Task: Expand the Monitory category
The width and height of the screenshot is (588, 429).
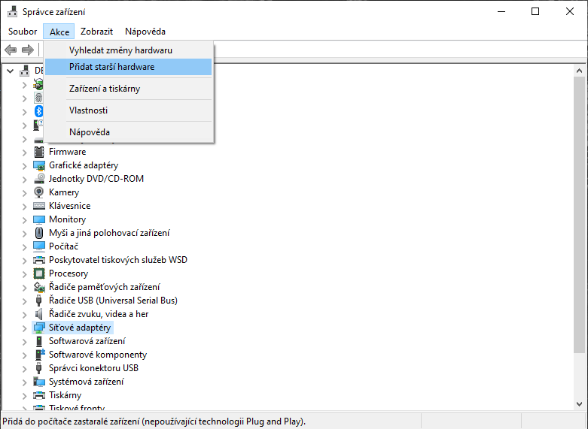Action: pos(25,220)
